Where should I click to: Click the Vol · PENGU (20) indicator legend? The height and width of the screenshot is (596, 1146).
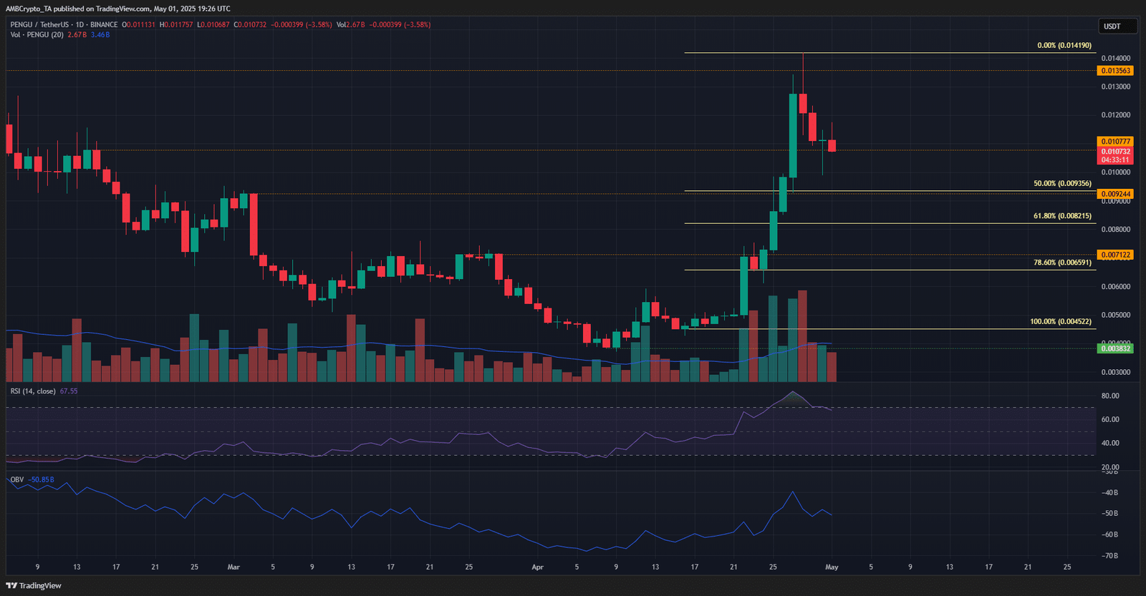click(x=37, y=34)
